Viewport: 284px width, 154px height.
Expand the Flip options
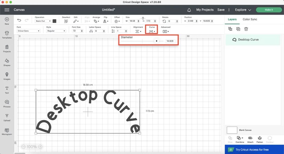pyautogui.click(x=106, y=21)
